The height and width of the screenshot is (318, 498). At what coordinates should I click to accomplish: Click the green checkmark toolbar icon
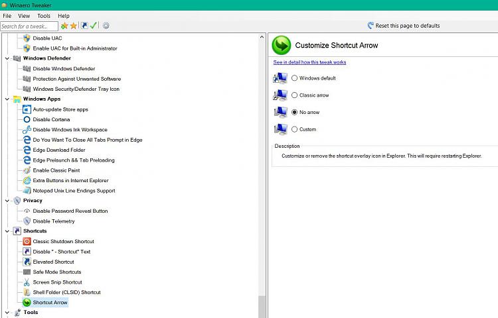(x=94, y=26)
